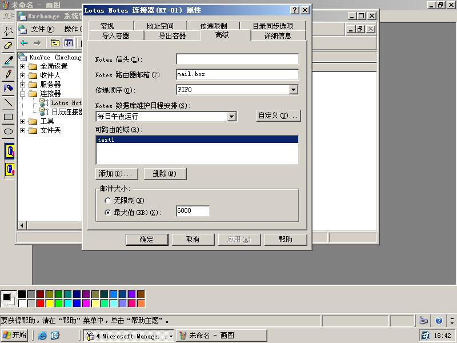Click the Notes 路由器邮箱 field containing mail.box
Image resolution: width=457 pixels, height=343 pixels.
click(x=238, y=74)
